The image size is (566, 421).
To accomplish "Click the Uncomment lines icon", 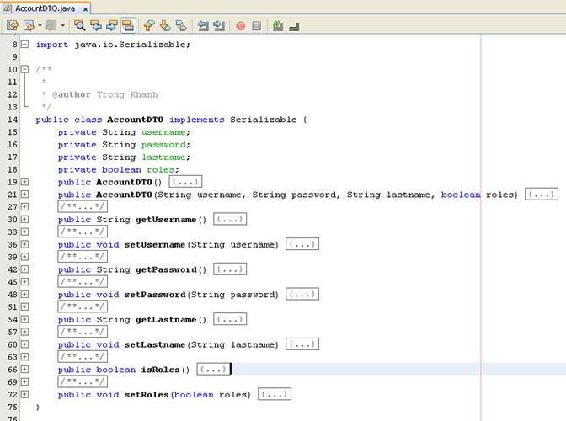I will tap(294, 26).
